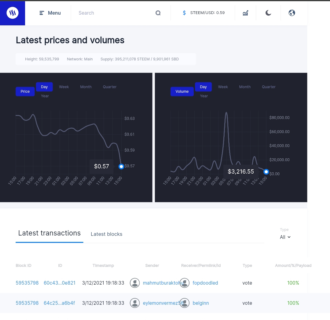Click mahmutburaktoklu's sender avatar icon

coord(135,283)
